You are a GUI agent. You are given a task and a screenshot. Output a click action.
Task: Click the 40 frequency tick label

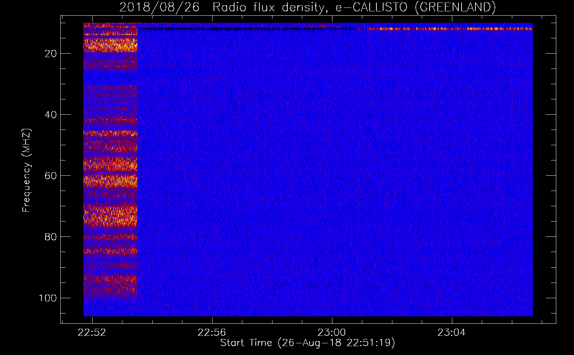(x=51, y=115)
